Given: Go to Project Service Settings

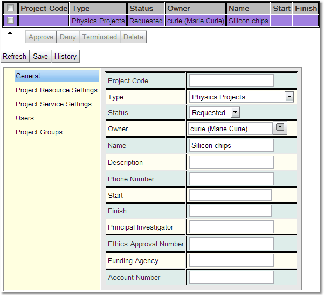Looking at the screenshot, I should [53, 104].
